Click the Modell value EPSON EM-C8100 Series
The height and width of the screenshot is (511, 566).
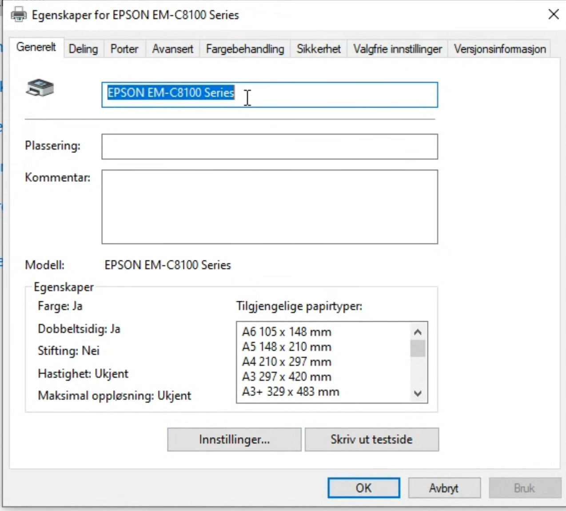pyautogui.click(x=168, y=265)
